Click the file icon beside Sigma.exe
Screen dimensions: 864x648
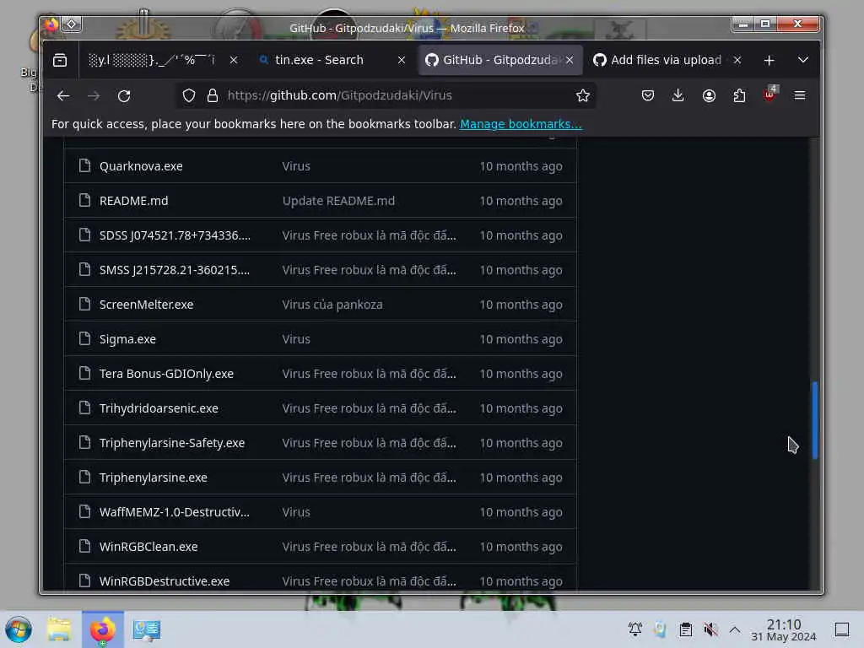coord(84,338)
